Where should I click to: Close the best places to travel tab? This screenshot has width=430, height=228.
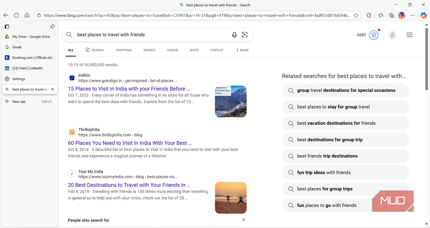click(x=52, y=89)
